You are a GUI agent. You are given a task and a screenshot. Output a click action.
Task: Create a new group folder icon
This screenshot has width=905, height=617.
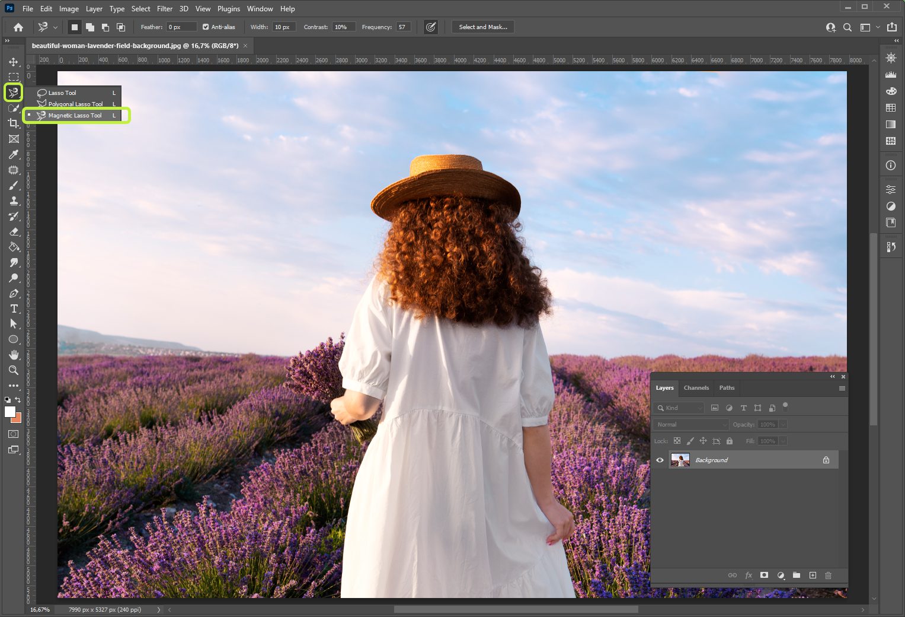pyautogui.click(x=797, y=575)
